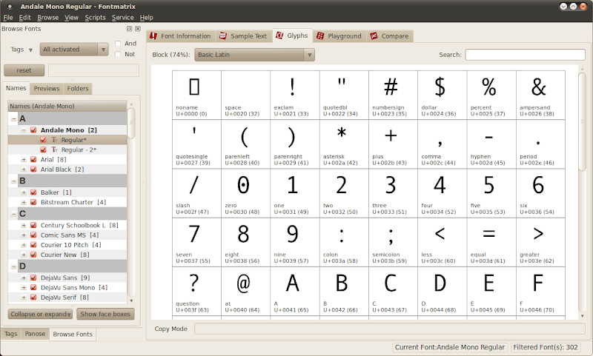Click the glyph Search input field
Image resolution: width=593 pixels, height=356 pixels.
525,55
